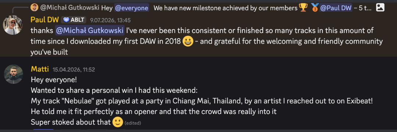
Task: Click @Michał Gutkowski name in reply preview
Action: coord(69,8)
